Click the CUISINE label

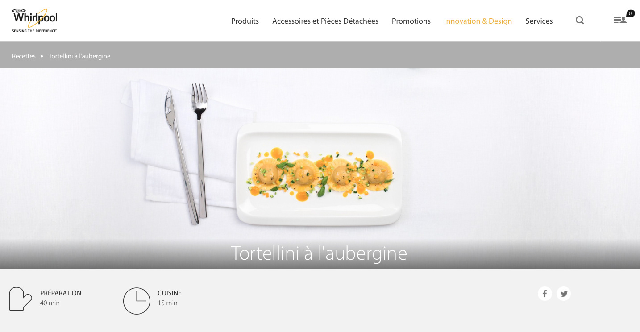[x=170, y=293]
